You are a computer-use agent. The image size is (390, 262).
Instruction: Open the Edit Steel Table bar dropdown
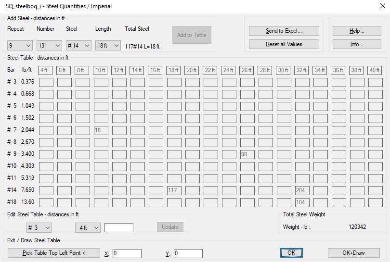pos(39,227)
